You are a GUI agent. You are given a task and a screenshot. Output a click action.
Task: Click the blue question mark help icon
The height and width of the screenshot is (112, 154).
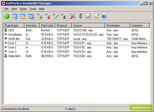(104, 16)
